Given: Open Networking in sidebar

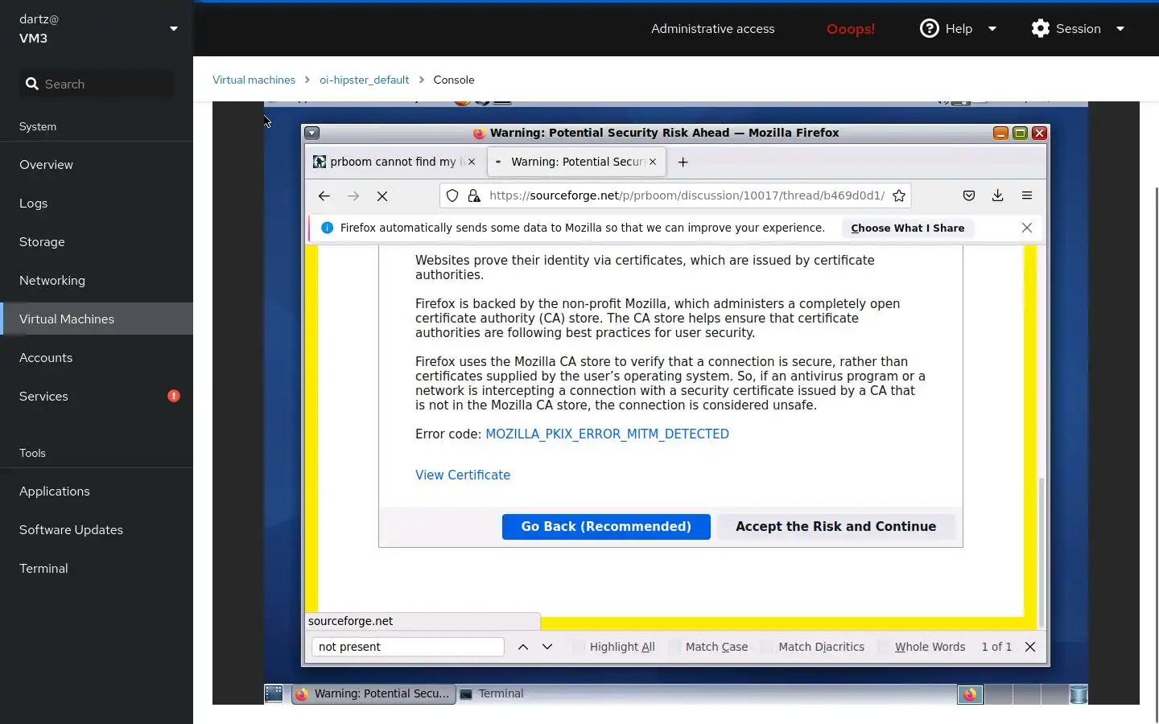Looking at the screenshot, I should [97, 280].
